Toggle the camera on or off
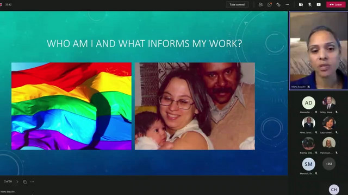This screenshot has width=348, height=195. [301, 4]
